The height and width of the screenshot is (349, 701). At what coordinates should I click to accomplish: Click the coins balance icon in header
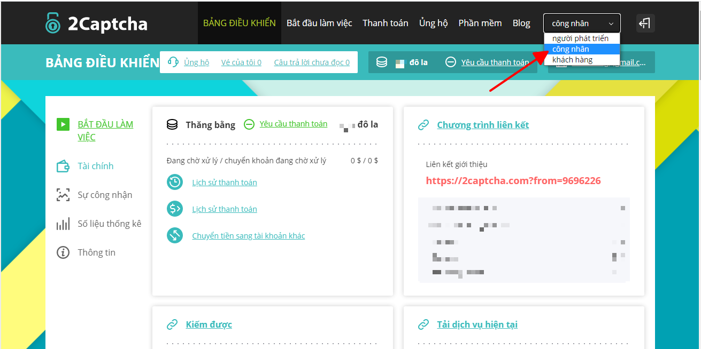tap(382, 62)
